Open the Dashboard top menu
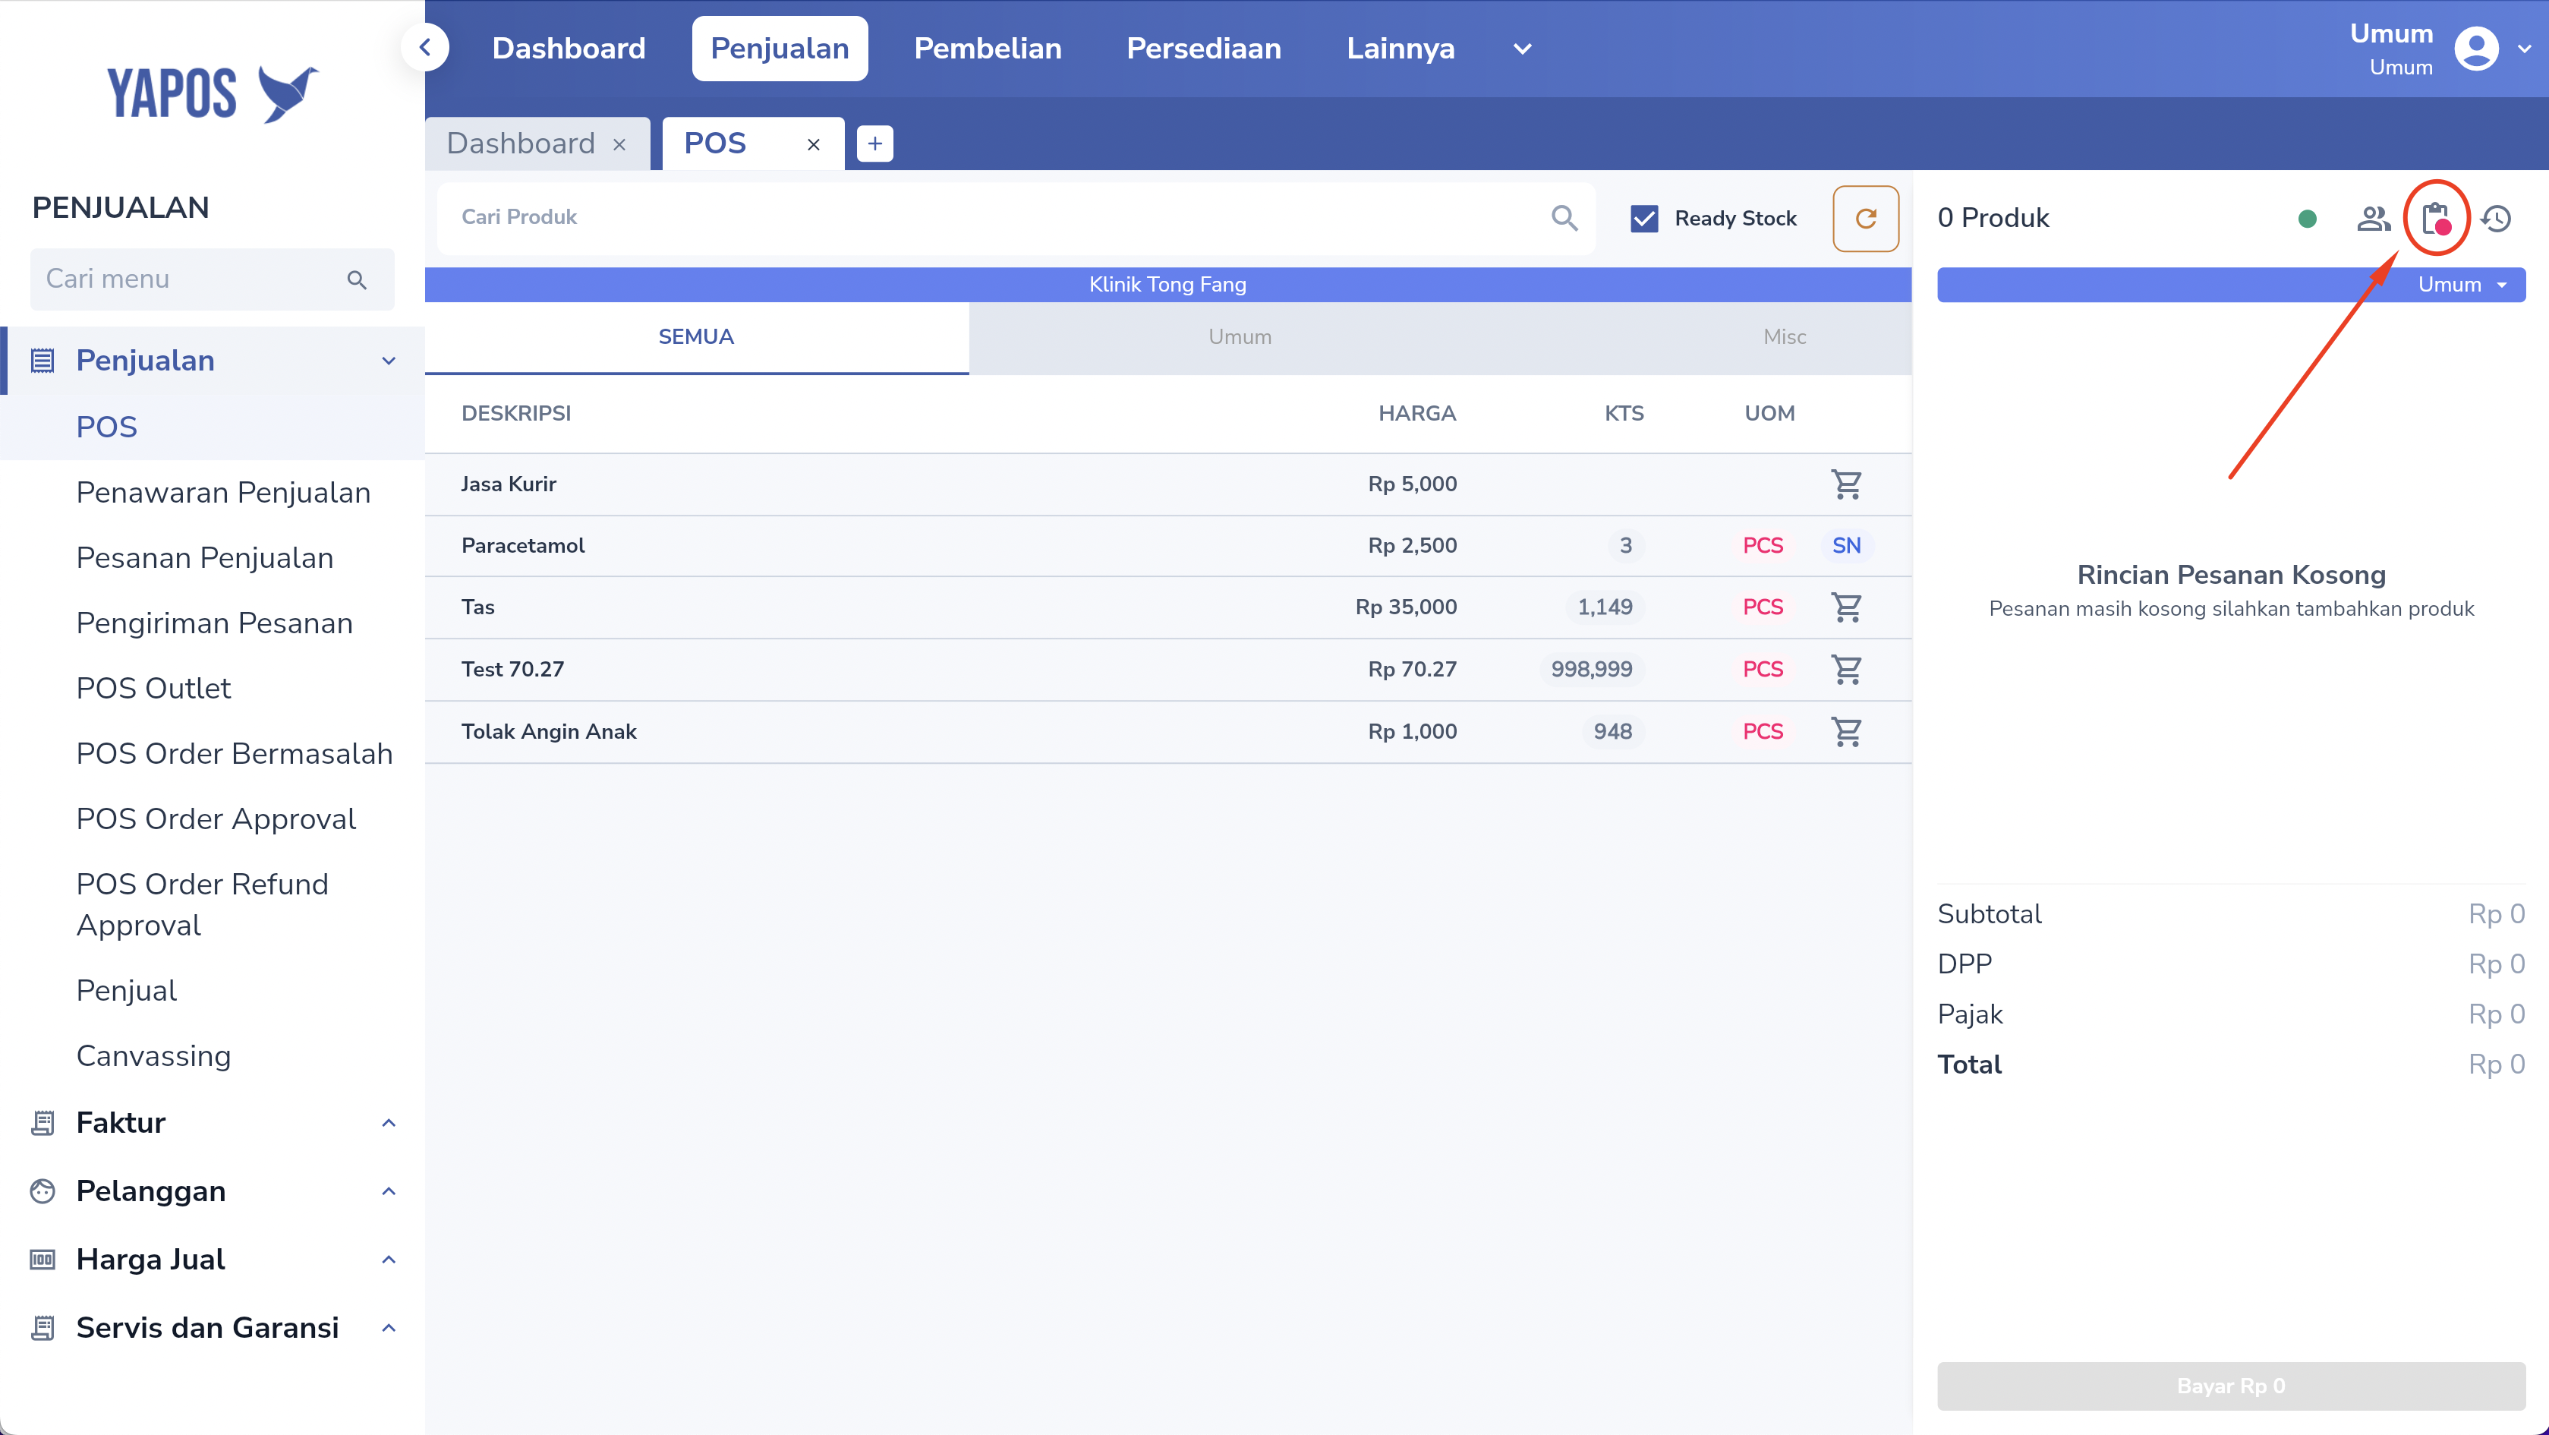Image resolution: width=2549 pixels, height=1435 pixels. point(569,49)
